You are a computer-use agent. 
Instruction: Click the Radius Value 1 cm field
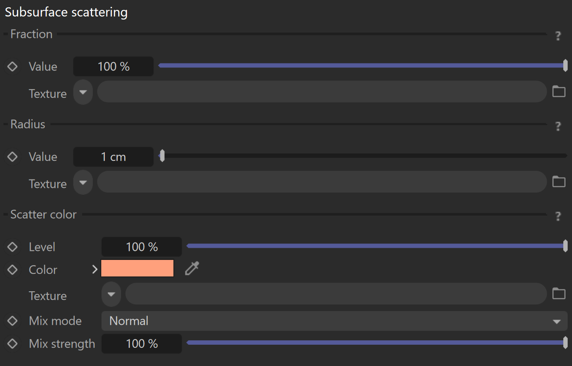(113, 157)
